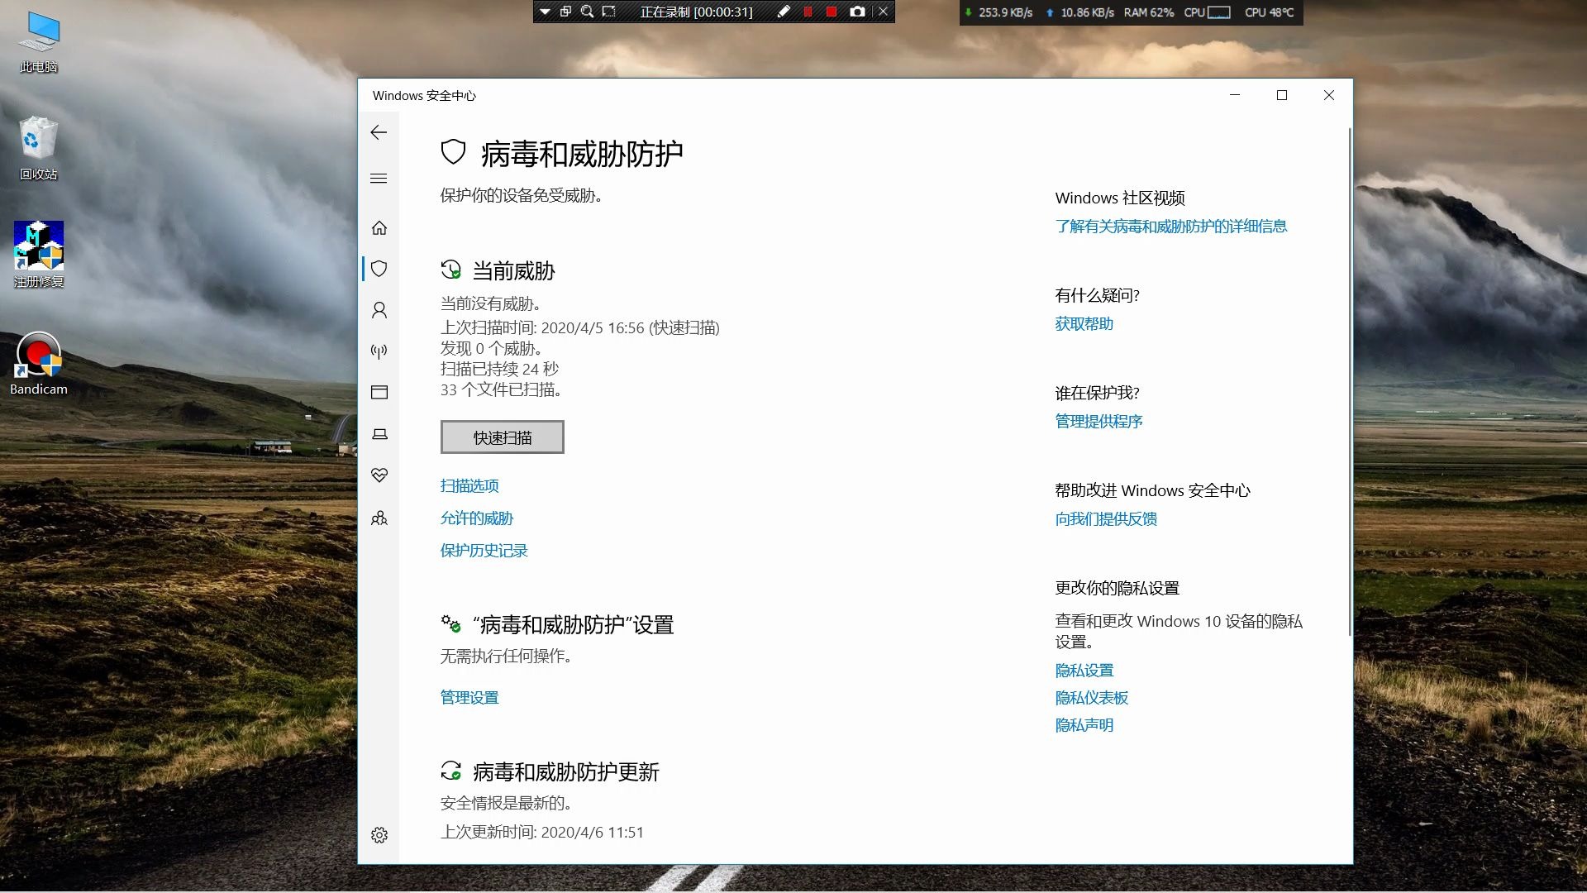Take a screenshot with the Bandicam camera icon
The height and width of the screenshot is (893, 1587).
(x=857, y=12)
